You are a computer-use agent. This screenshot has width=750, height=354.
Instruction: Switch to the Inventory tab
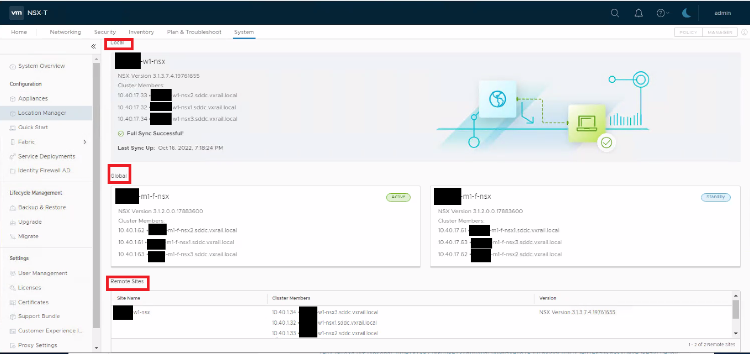(x=141, y=32)
